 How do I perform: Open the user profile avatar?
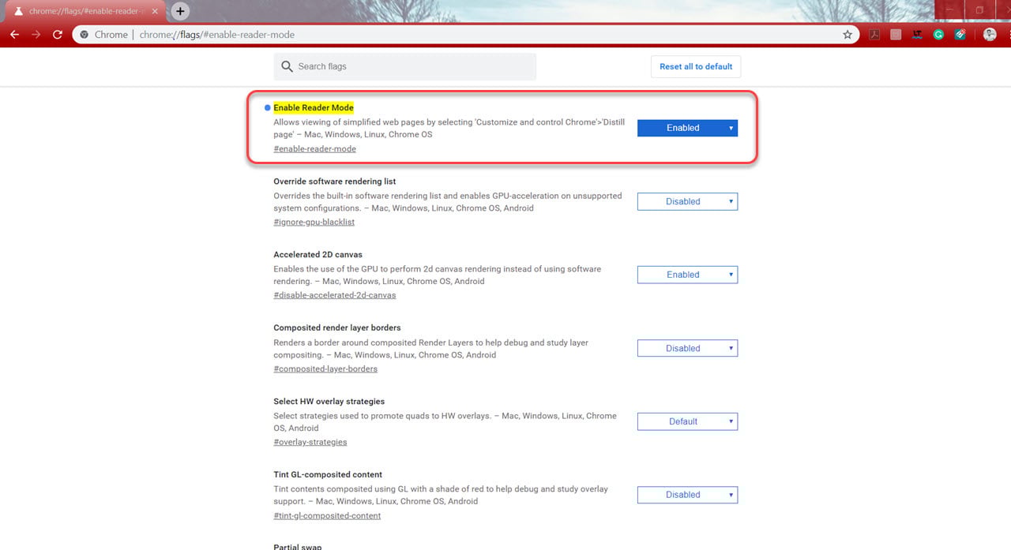(x=990, y=35)
